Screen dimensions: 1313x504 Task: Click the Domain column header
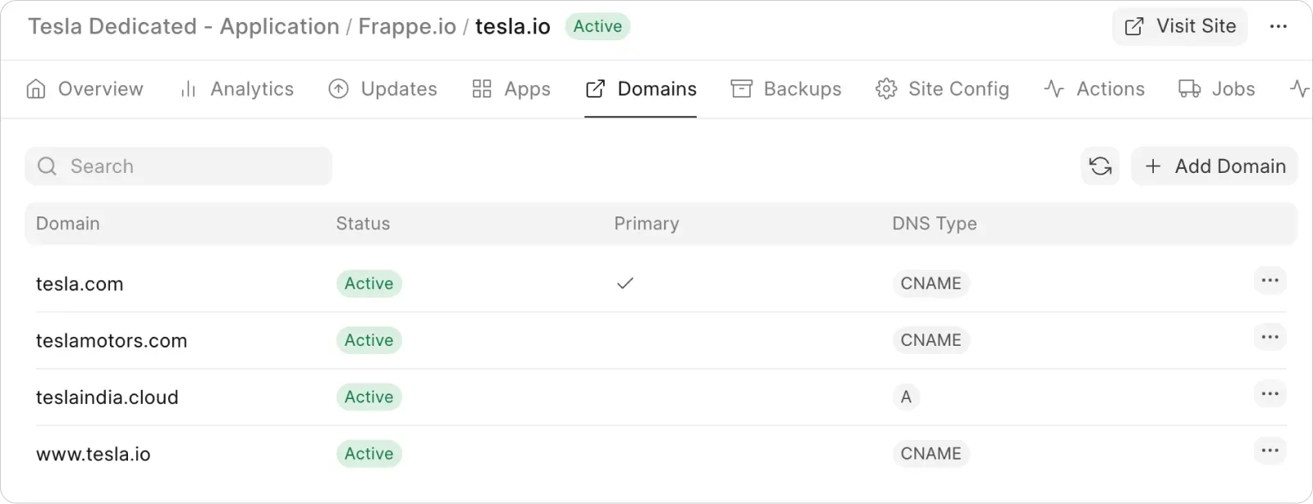click(68, 224)
